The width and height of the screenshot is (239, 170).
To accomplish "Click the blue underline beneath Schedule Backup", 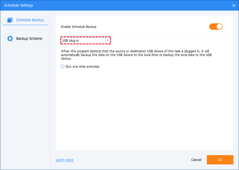I will pyautogui.click(x=25, y=25).
